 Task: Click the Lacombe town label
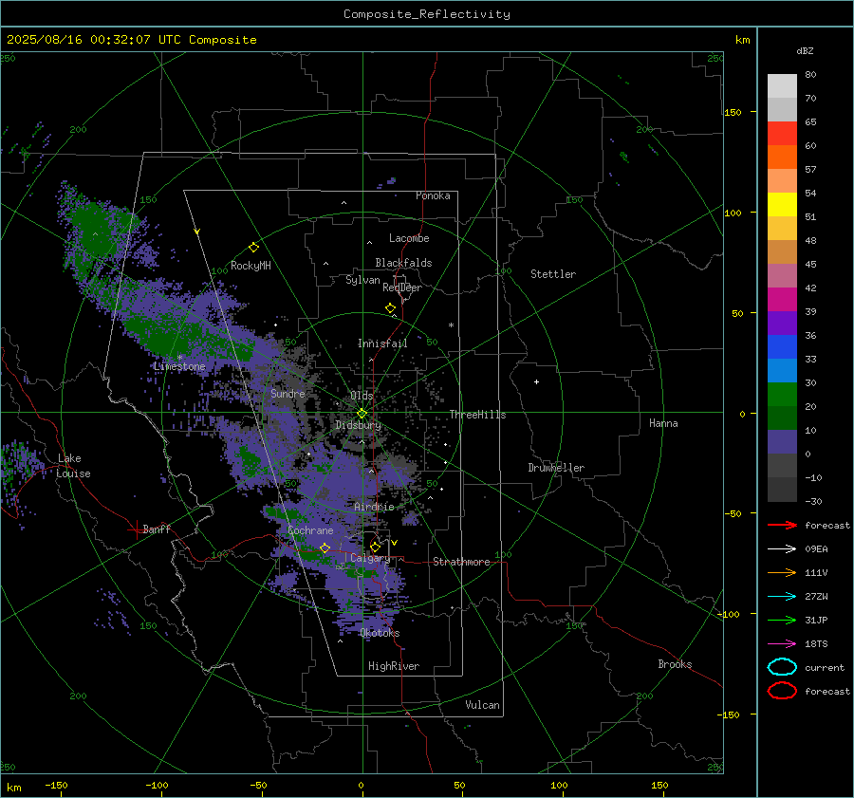(x=409, y=238)
